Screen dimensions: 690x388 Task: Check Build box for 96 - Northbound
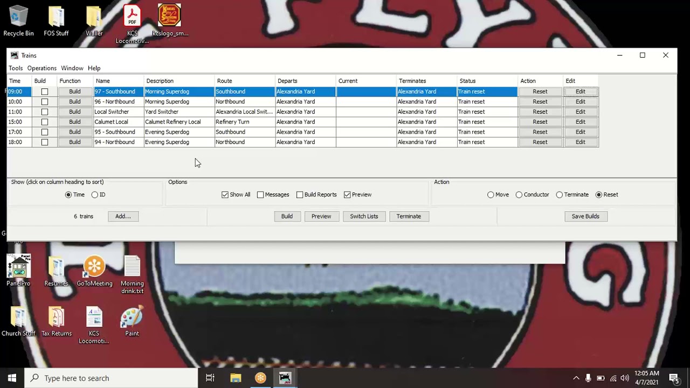[45, 102]
